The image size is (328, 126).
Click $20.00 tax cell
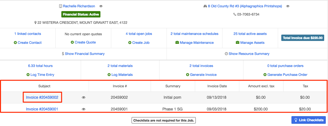coord(305,109)
